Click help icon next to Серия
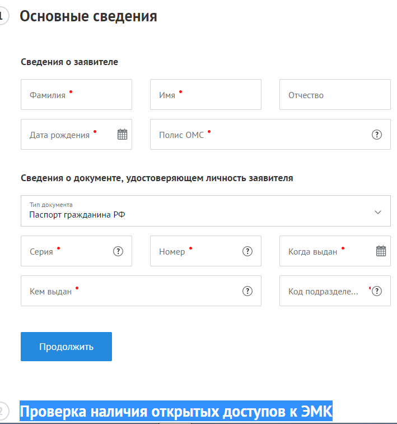The height and width of the screenshot is (424, 397). (118, 251)
